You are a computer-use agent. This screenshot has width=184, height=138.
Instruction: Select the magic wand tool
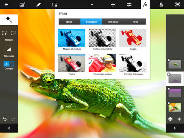[x=9, y=20]
